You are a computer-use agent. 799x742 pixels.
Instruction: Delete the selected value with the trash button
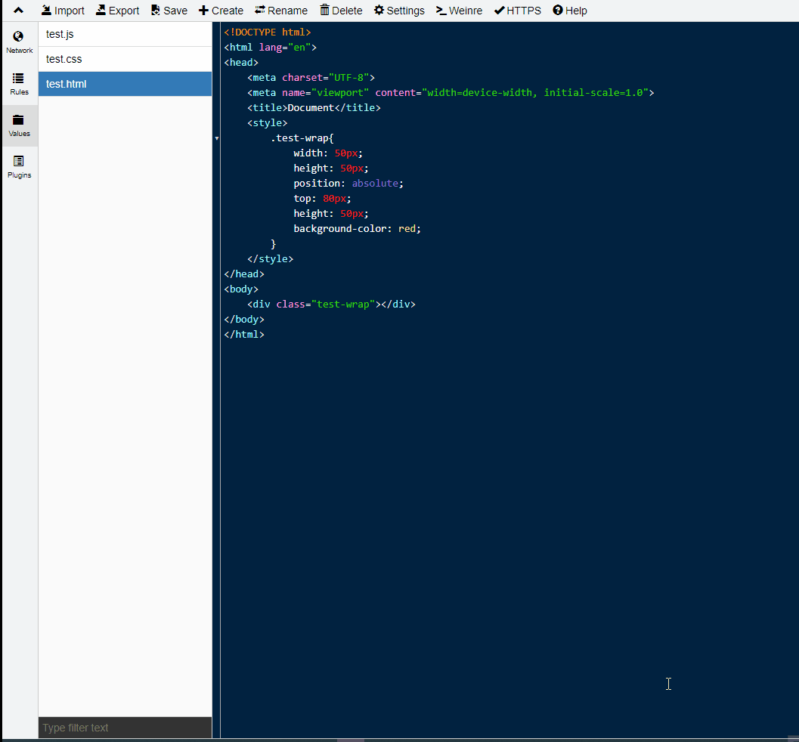341,10
